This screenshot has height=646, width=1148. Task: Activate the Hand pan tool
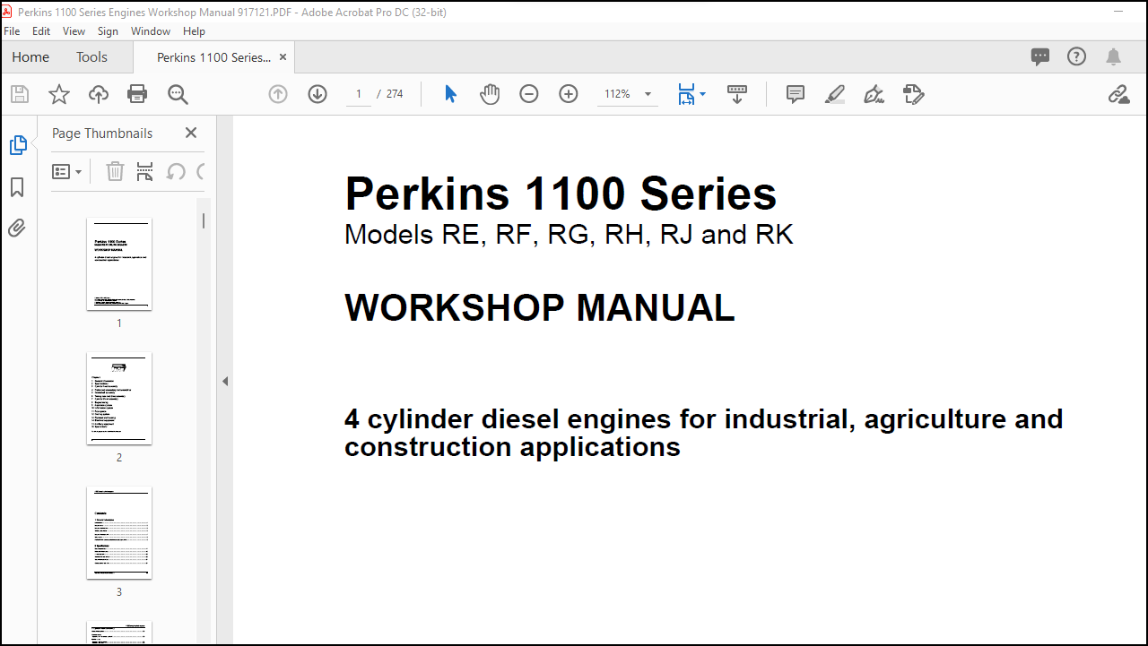[x=490, y=94]
